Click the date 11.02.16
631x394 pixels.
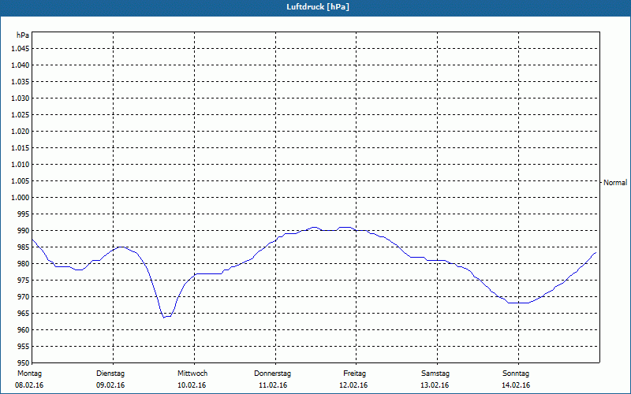point(273,385)
